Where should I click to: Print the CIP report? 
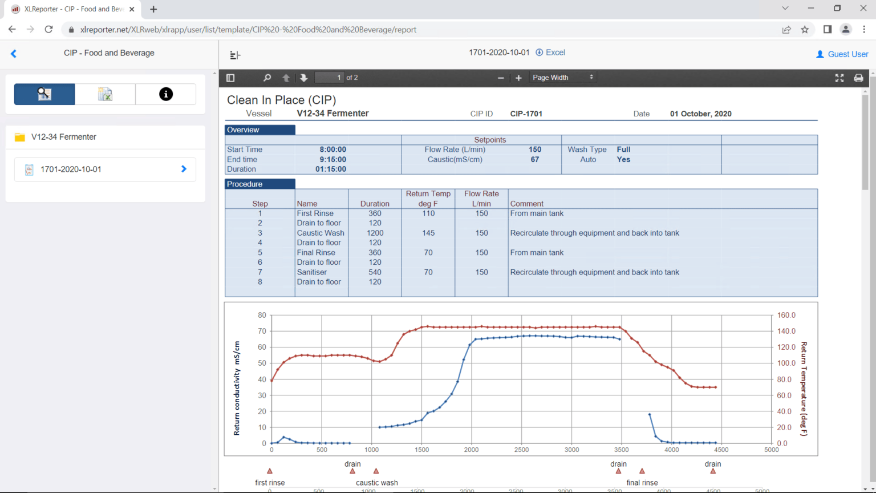click(858, 78)
